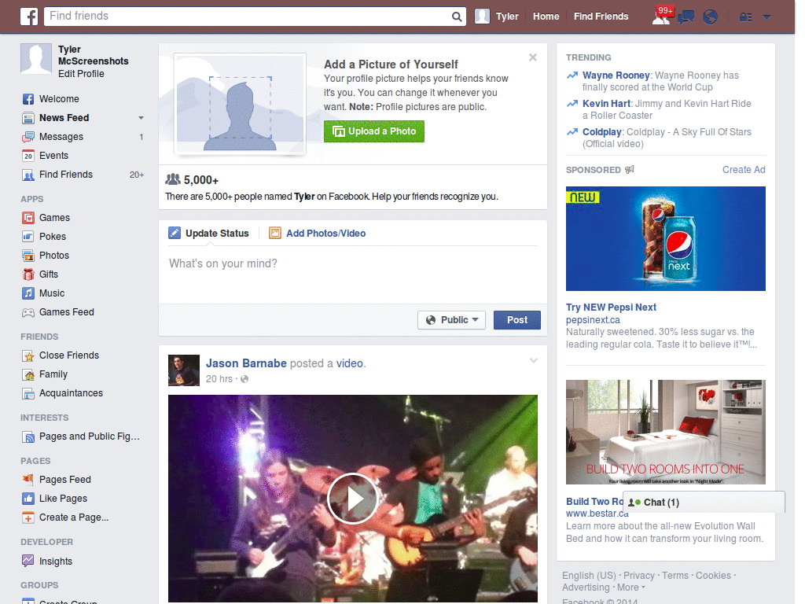Open Wayne Rooney trending topic
The height and width of the screenshot is (604, 805).
pos(616,75)
